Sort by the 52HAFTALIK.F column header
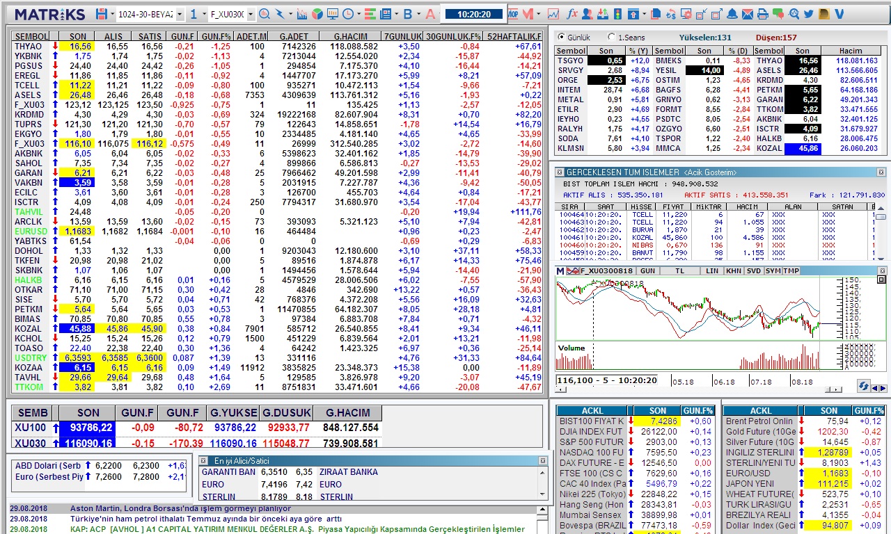The height and width of the screenshot is (534, 891). tap(514, 36)
